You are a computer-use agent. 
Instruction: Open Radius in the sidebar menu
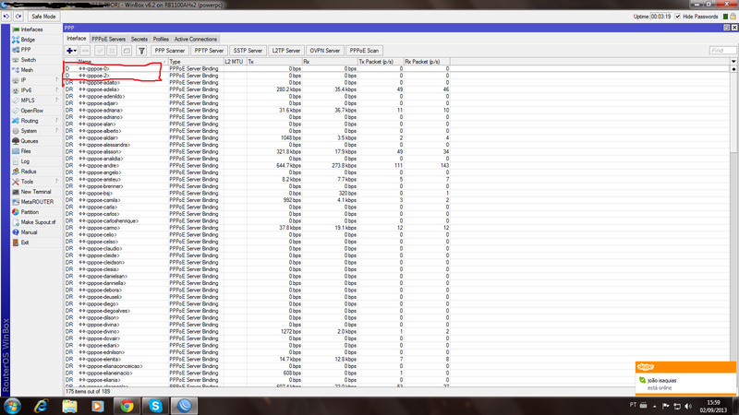click(29, 172)
